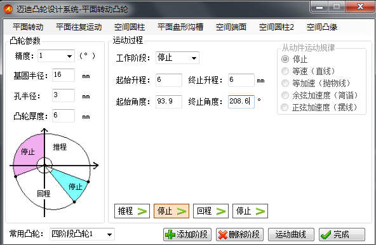This screenshot has height=245, width=376.
Task: Click the red X icon on 删除阶段
Action: tap(223, 235)
